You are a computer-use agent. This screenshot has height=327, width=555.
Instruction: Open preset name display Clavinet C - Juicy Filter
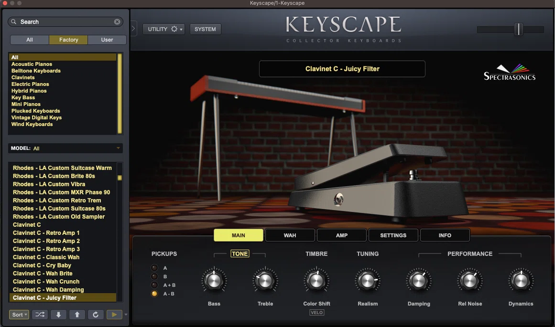pyautogui.click(x=342, y=69)
